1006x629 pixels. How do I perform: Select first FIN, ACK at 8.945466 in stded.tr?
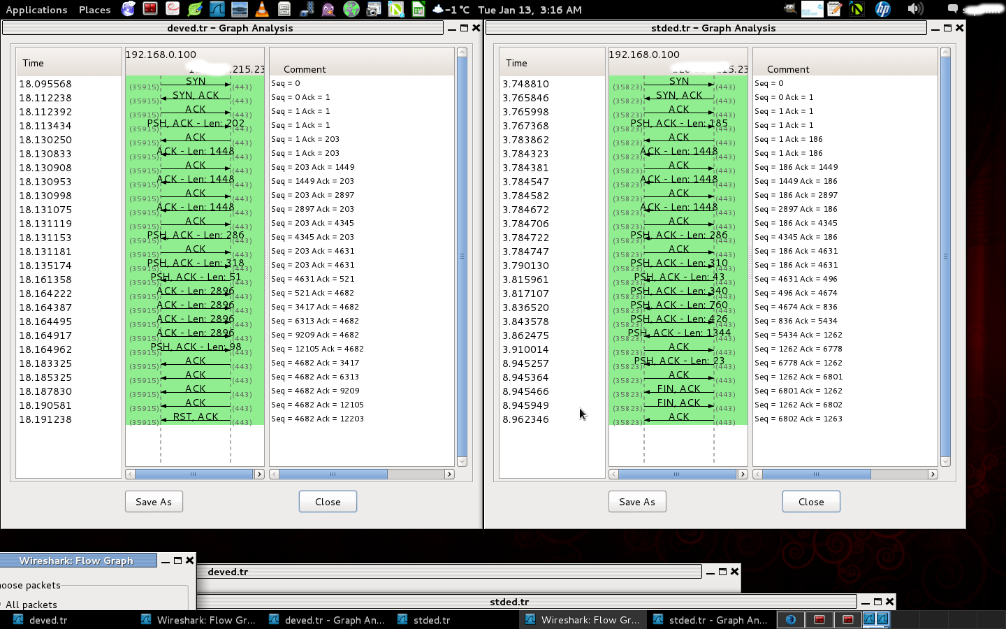pyautogui.click(x=678, y=389)
